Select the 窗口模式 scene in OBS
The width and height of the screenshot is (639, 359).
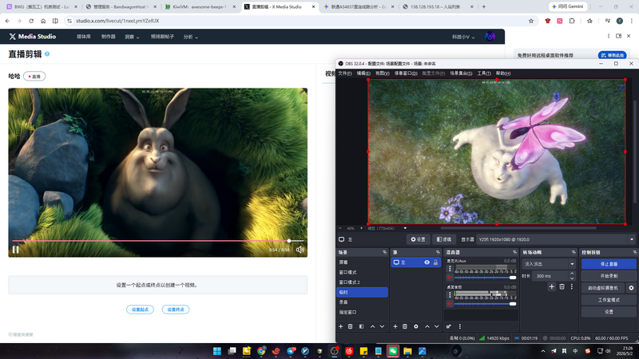coord(362,272)
